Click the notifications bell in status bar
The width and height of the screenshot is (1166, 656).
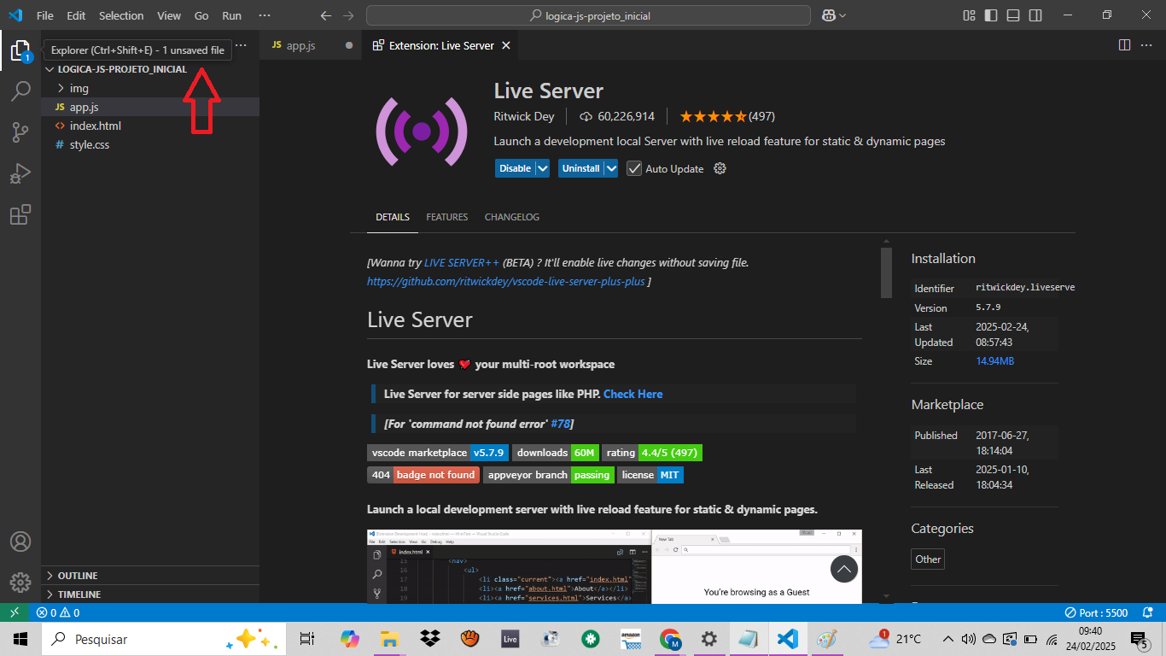pos(1147,612)
